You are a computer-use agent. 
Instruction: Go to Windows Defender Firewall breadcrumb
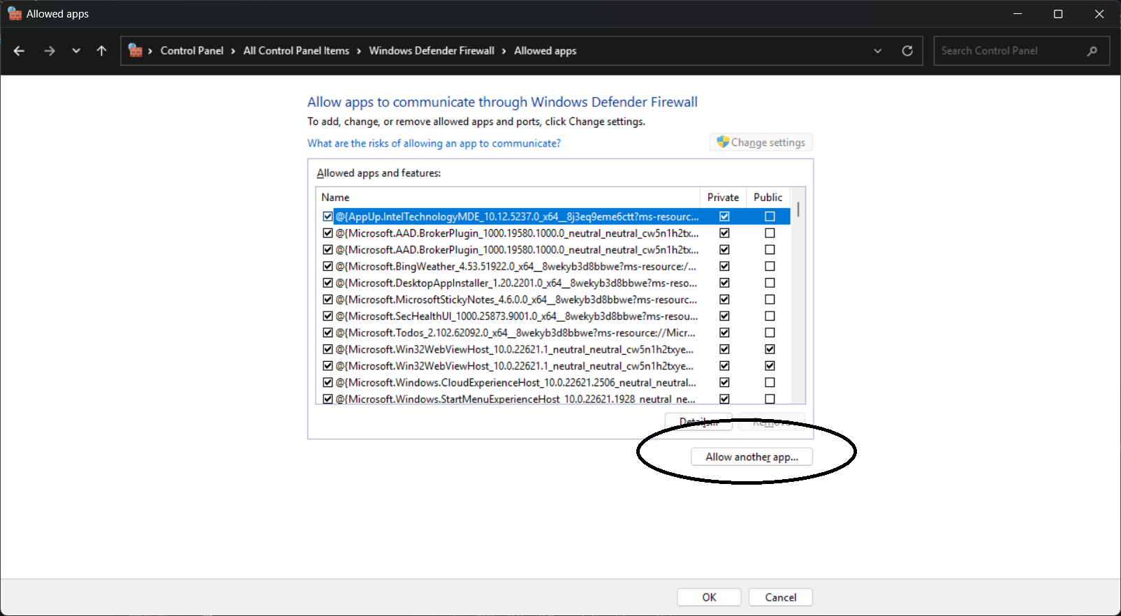[x=432, y=50]
